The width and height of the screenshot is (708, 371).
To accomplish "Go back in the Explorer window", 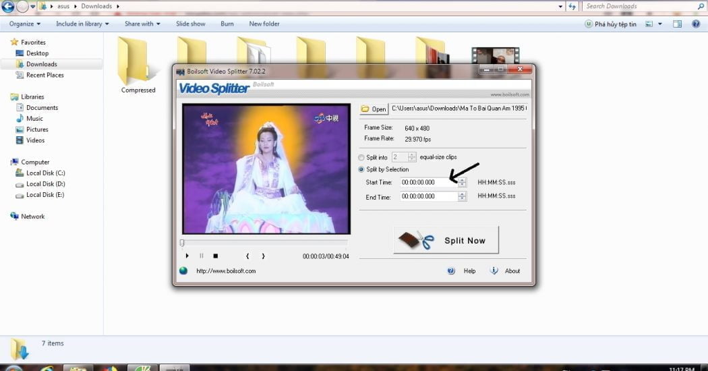I will [x=7, y=6].
